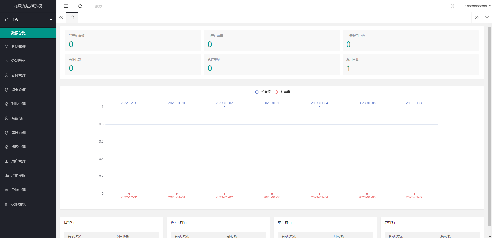Click 当天新用户数 stat card
Viewport: 492px width, 238px height.
point(410,41)
